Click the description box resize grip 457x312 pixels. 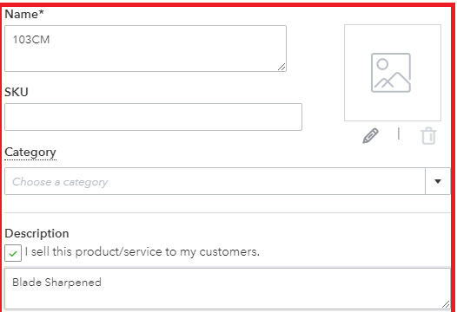pyautogui.click(x=446, y=304)
